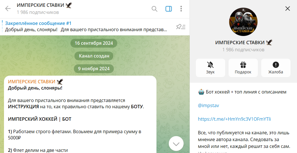This screenshot has height=153, width=297.
Task: Click the 'Флет делим на две части' line
Action: click(x=38, y=150)
